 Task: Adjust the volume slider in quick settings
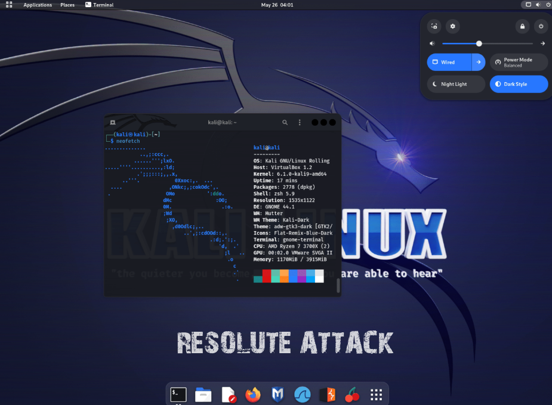pyautogui.click(x=487, y=43)
